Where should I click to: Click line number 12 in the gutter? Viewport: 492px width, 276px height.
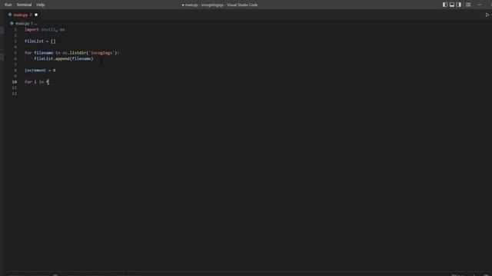[x=15, y=94]
